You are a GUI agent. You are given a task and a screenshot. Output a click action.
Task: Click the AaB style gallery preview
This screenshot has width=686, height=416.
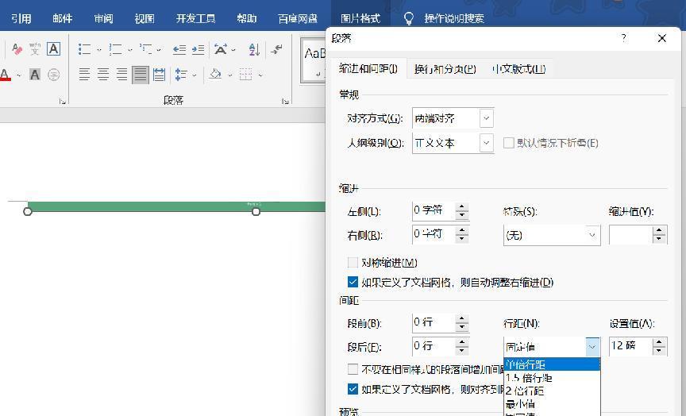[314, 60]
